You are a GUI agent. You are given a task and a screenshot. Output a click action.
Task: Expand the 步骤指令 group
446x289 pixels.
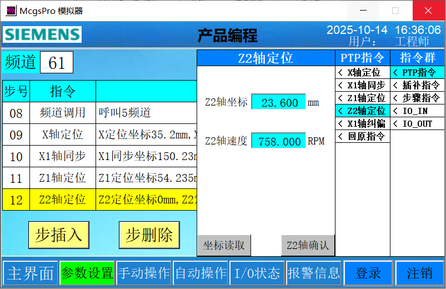[x=417, y=98]
